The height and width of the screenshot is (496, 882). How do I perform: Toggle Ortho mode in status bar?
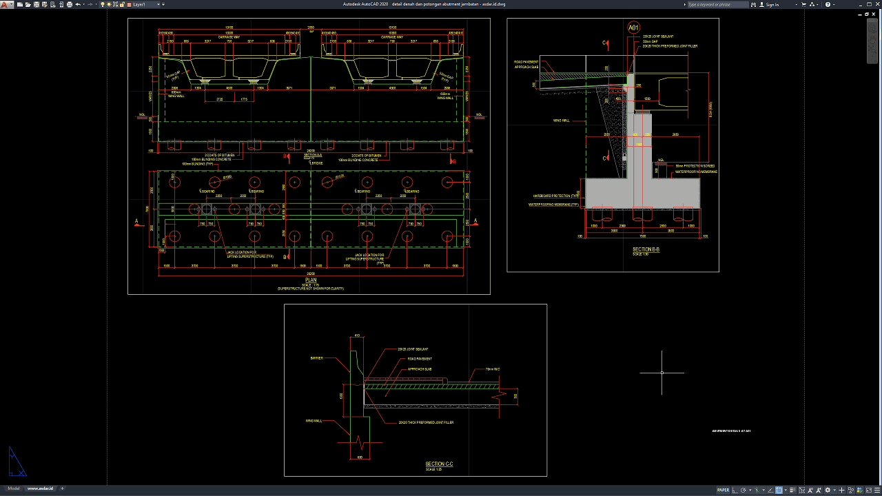[x=735, y=490]
